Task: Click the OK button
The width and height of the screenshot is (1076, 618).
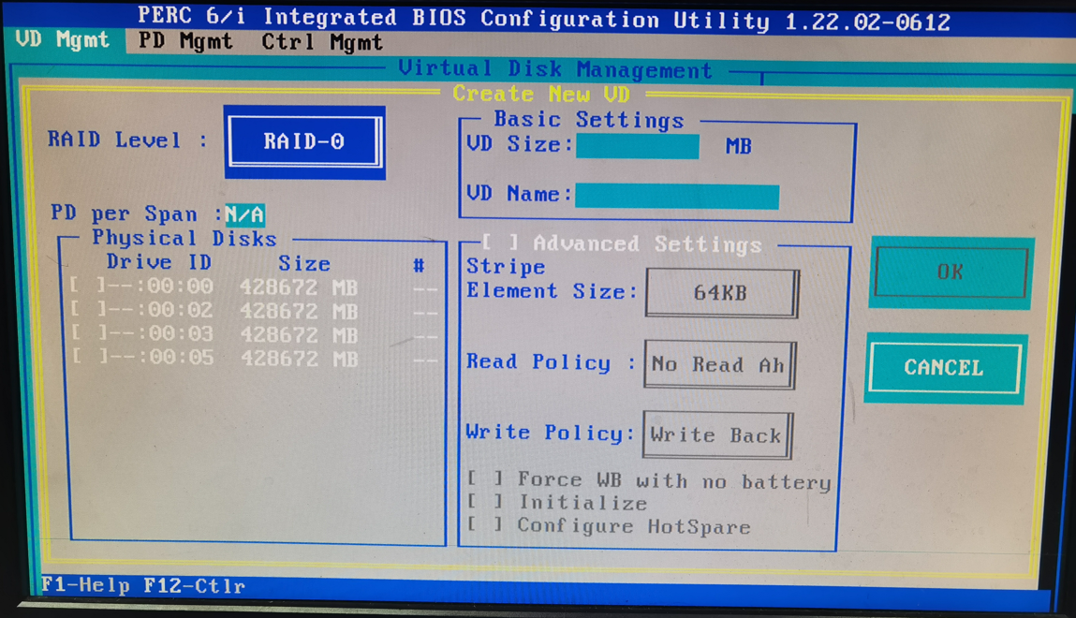Action: 951,272
